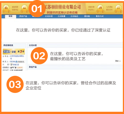
Task: Click the 实地认证 shield icon
Action: 11,65
